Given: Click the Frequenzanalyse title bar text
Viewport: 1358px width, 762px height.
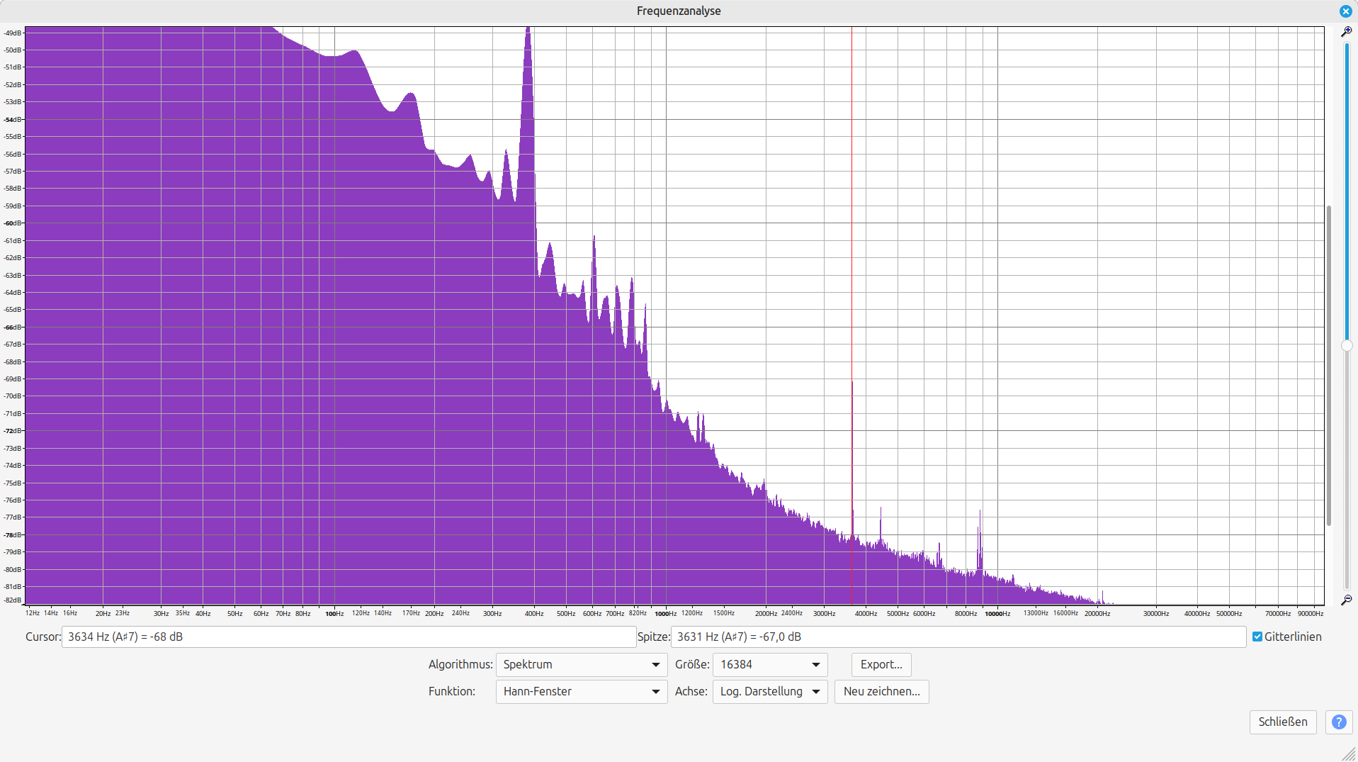Looking at the screenshot, I should [x=678, y=11].
